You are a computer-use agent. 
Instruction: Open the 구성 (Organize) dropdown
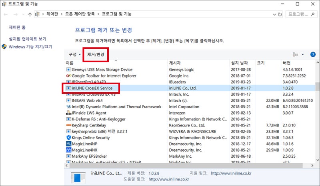pos(74,54)
